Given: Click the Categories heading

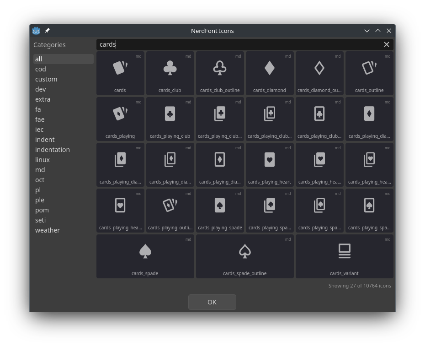Looking at the screenshot, I should (49, 45).
